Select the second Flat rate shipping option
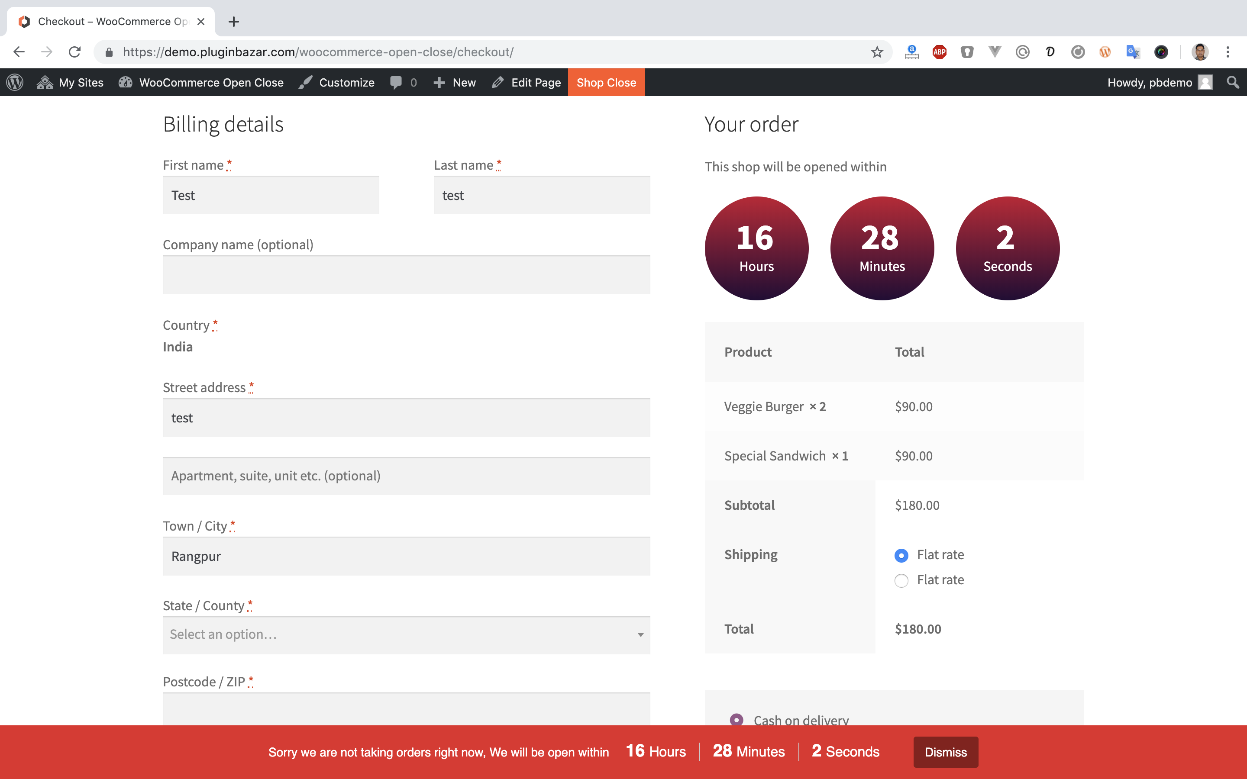The width and height of the screenshot is (1247, 779). (x=901, y=581)
